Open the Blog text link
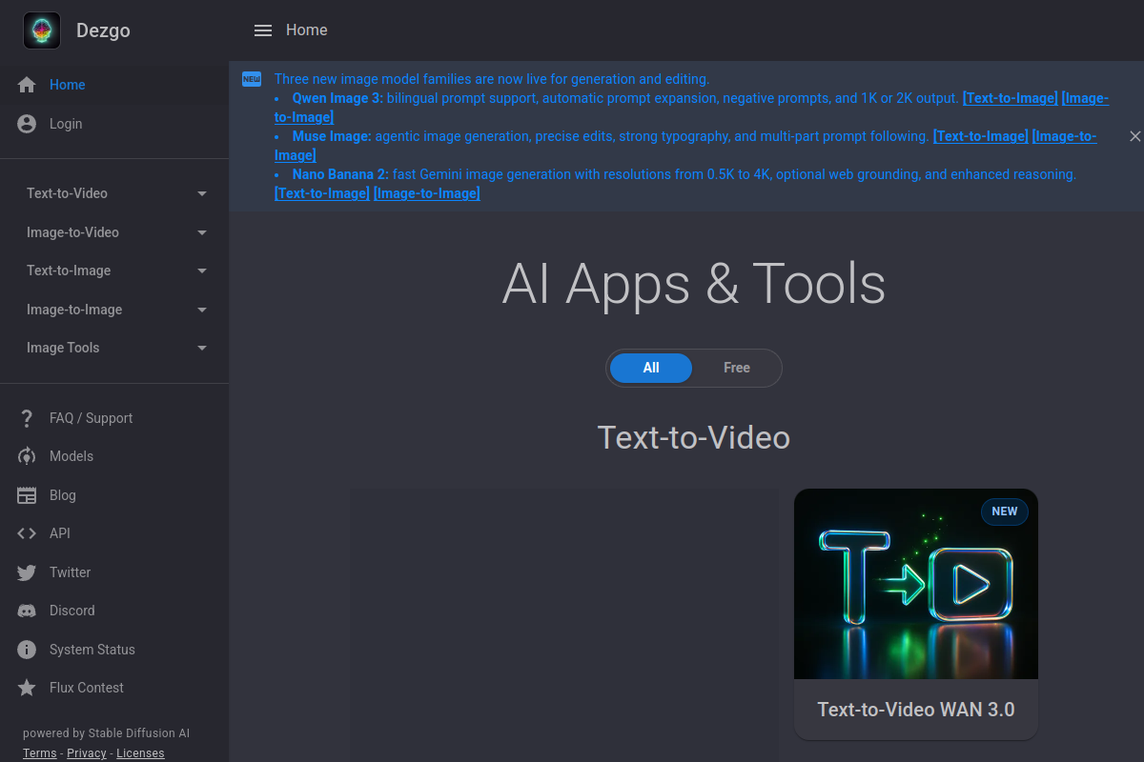 pos(63,495)
